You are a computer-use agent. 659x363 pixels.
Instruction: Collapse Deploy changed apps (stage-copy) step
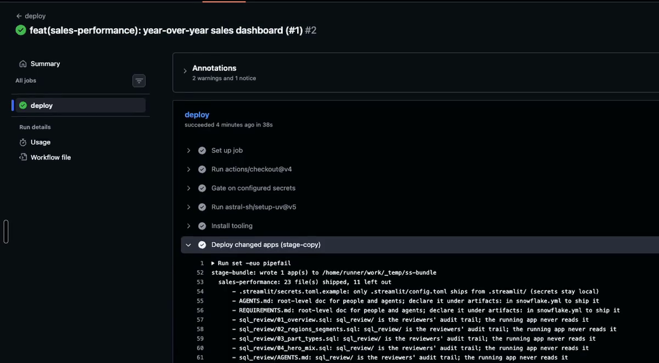[188, 245]
